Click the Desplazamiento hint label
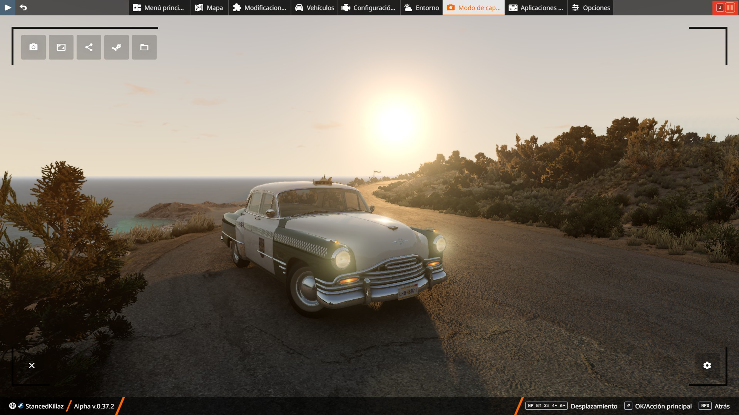This screenshot has width=739, height=415. (x=594, y=406)
